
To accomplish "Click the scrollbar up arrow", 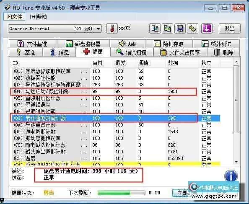I will click(236, 62).
